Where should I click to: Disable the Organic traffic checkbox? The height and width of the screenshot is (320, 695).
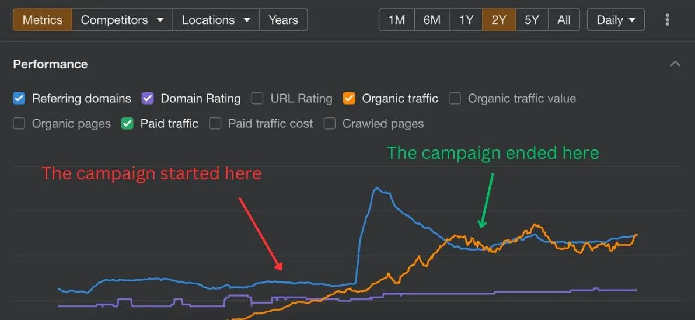tap(350, 99)
